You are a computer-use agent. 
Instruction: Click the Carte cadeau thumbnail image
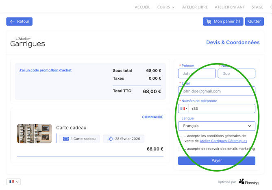34,133
